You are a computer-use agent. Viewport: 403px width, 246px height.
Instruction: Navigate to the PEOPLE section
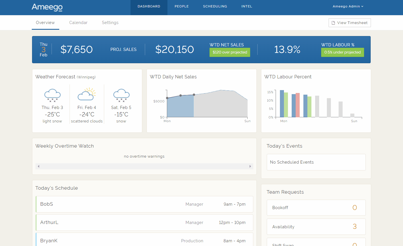point(181,6)
